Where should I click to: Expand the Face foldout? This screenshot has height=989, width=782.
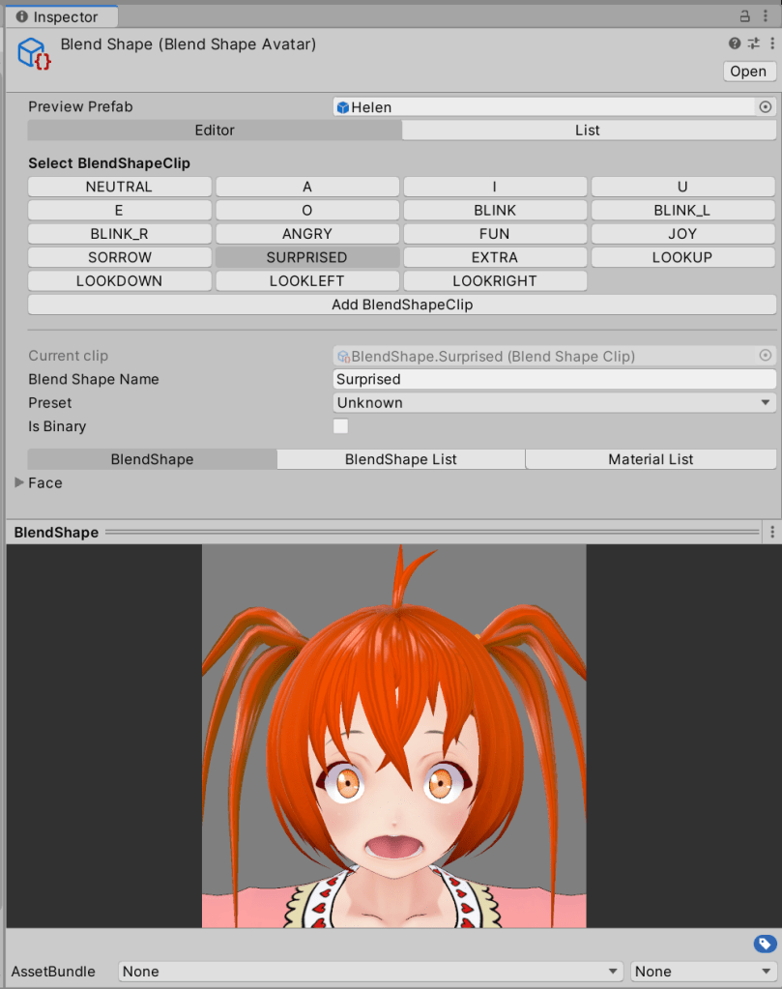(19, 482)
